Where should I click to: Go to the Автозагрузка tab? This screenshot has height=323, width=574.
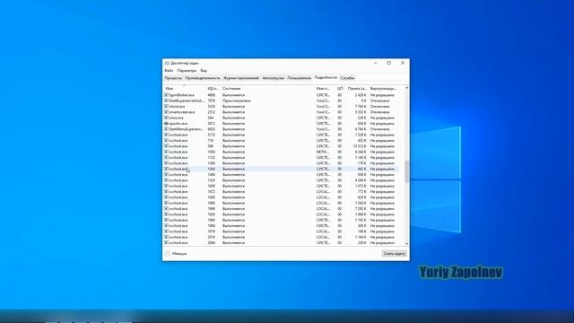(x=273, y=78)
